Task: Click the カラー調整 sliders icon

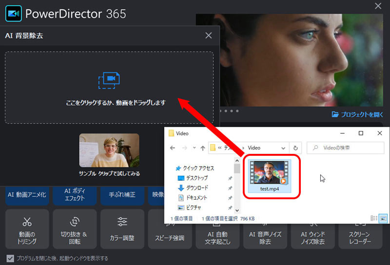Action: (x=122, y=222)
